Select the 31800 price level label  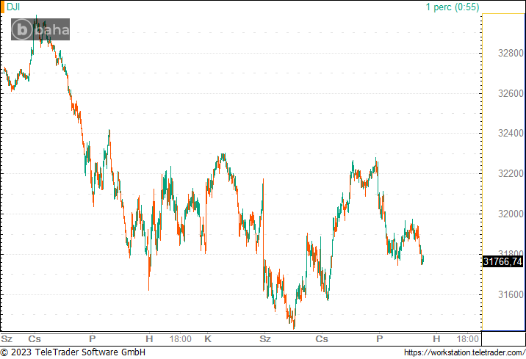(x=511, y=254)
